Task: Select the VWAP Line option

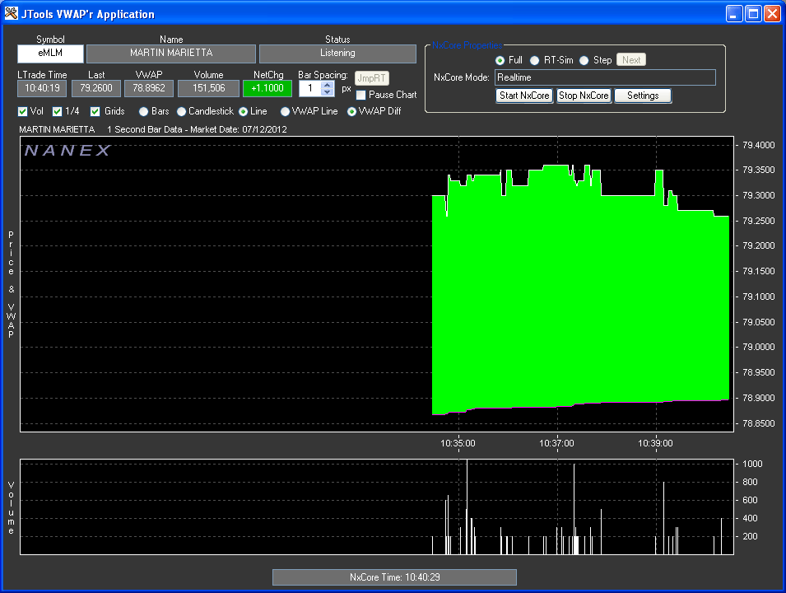Action: (285, 111)
